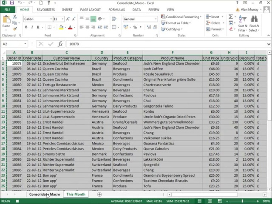This screenshot has height=204, width=272.
Task: Click the Insert cells button
Action: pyautogui.click(x=215, y=17)
